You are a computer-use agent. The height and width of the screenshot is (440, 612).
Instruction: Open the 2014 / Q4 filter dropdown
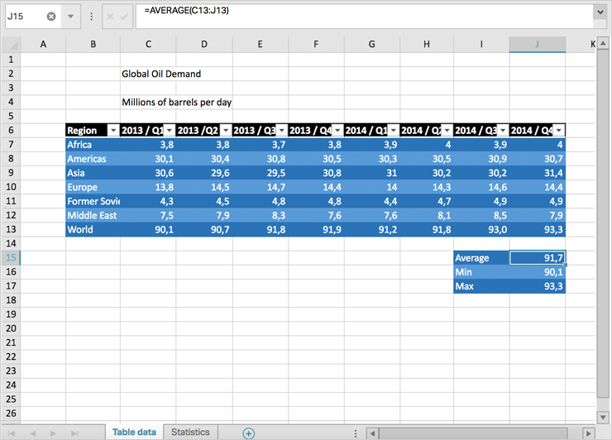coord(559,131)
